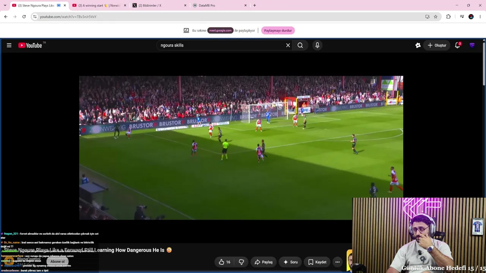The width and height of the screenshot is (486, 273).
Task: Open more actions three-dot menu
Action: [337, 262]
